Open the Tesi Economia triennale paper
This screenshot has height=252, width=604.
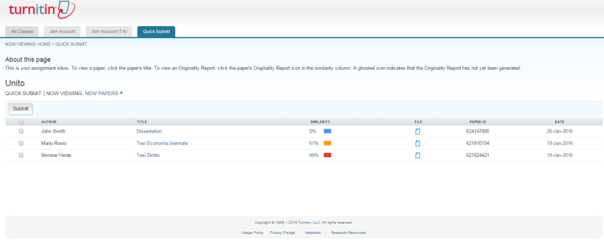point(162,143)
